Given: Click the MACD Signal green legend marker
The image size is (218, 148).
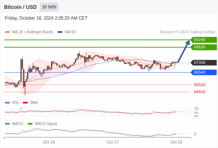Looking at the screenshot, I should [x=30, y=124].
